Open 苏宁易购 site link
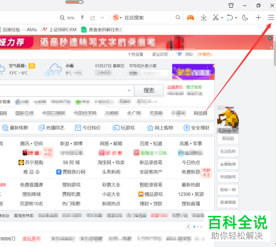276x247 pixels. click(31, 162)
